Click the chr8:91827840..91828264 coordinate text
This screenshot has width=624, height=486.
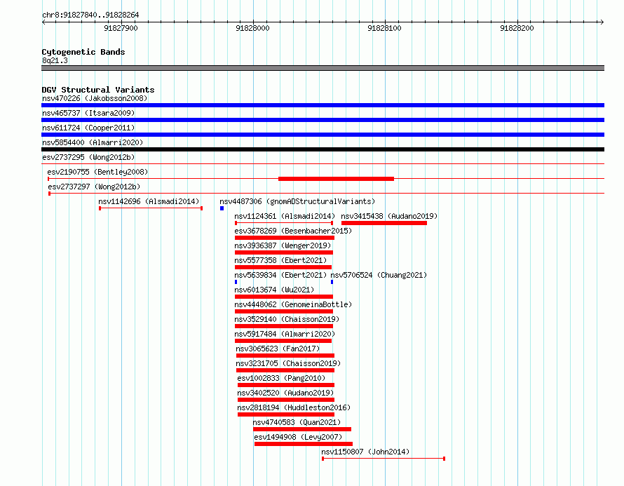tap(90, 15)
